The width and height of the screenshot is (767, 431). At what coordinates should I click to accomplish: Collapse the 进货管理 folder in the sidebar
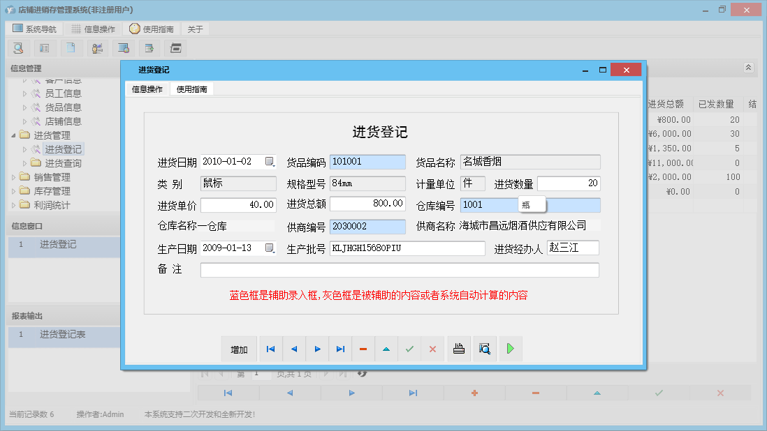click(15, 134)
